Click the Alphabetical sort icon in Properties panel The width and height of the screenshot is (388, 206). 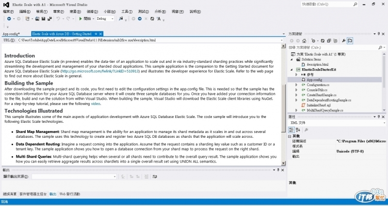coord(298,130)
